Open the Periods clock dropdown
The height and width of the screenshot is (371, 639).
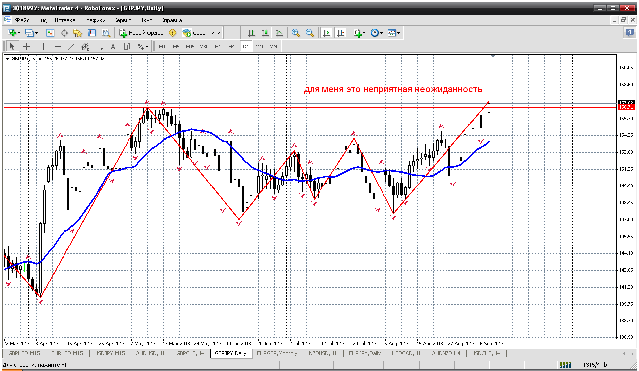pos(377,33)
